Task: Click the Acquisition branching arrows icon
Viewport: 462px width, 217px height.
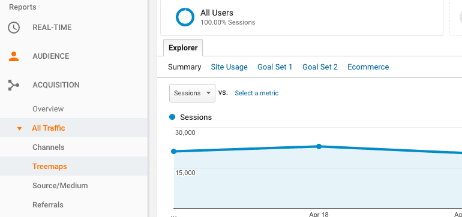Action: 14,85
